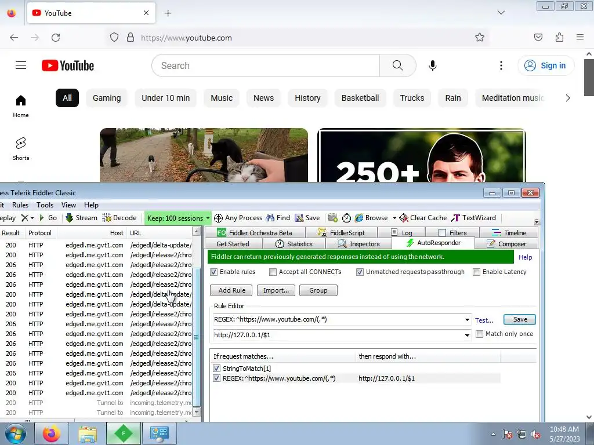The height and width of the screenshot is (445, 594).
Task: Reload the page in Firefox
Action: coord(56,38)
